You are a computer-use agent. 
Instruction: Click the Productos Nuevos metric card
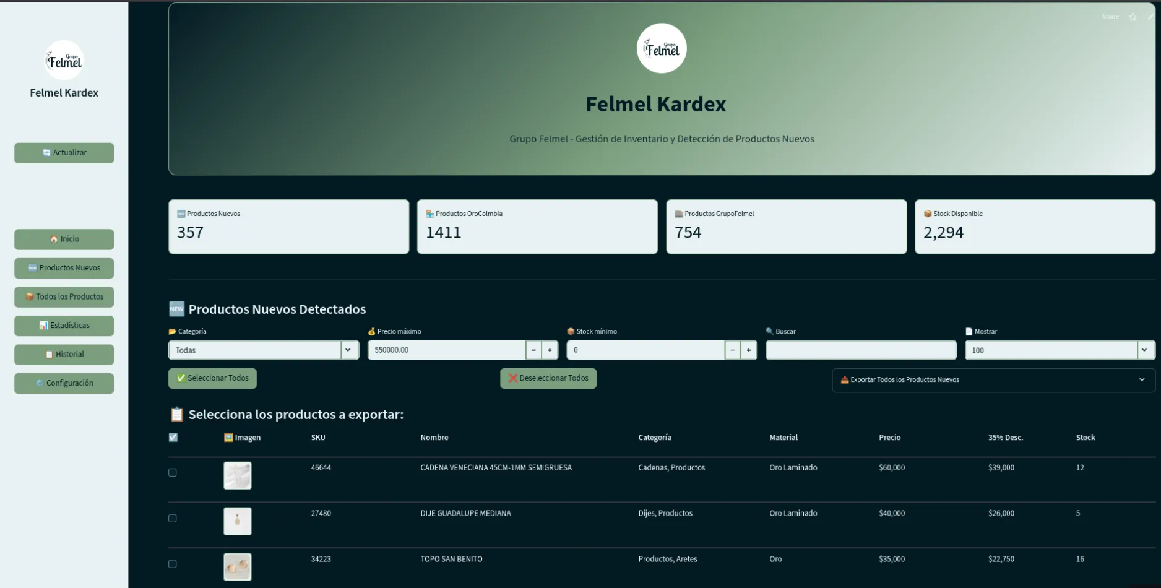289,227
